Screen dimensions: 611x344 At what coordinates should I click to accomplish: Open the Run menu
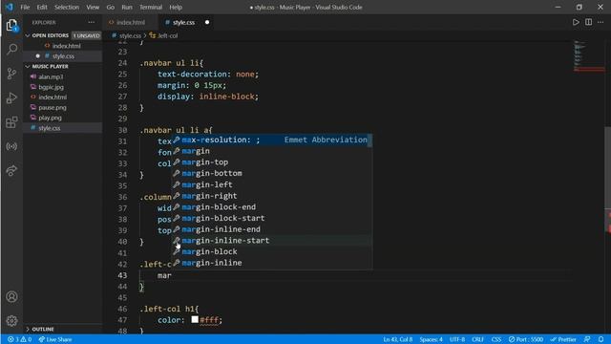pyautogui.click(x=127, y=7)
